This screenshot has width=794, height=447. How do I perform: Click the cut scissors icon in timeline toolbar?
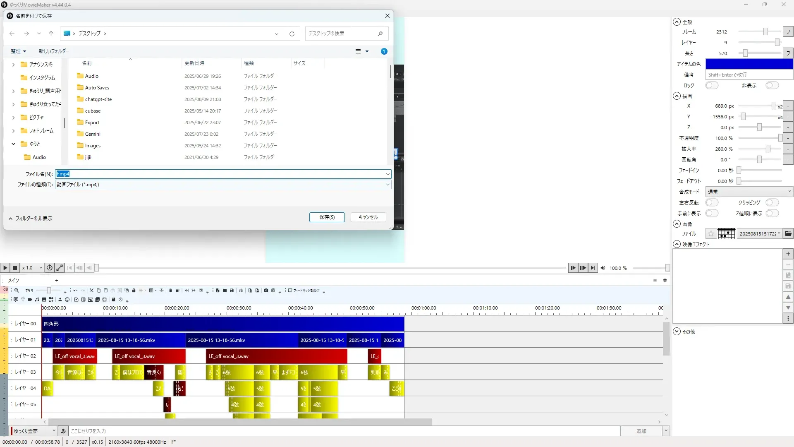point(91,291)
